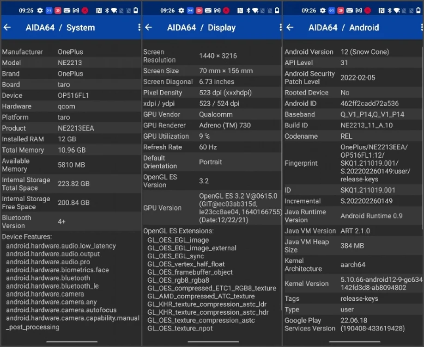Tap back arrow on AIDA64 Android screen
Screen dimensions: 424x347
pyautogui.click(x=290, y=27)
